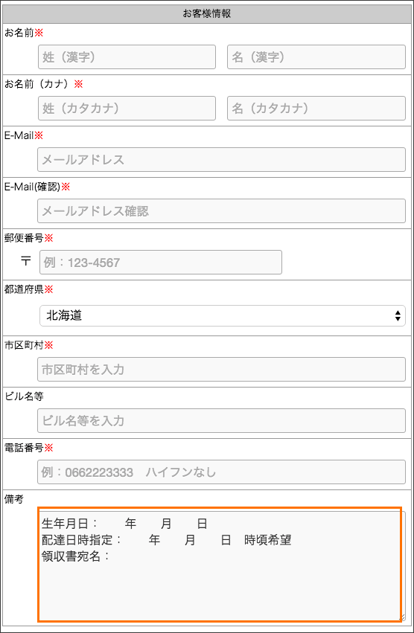Click the 名（漢字）given name field

(x=316, y=57)
